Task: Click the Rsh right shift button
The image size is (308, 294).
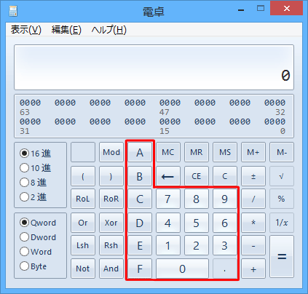Action: pyautogui.click(x=111, y=245)
